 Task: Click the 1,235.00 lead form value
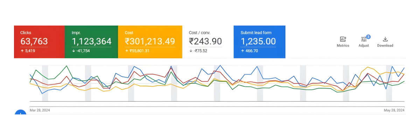point(258,42)
